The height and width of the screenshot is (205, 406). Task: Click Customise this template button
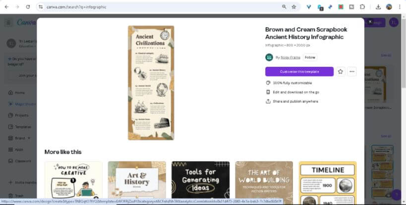(299, 72)
